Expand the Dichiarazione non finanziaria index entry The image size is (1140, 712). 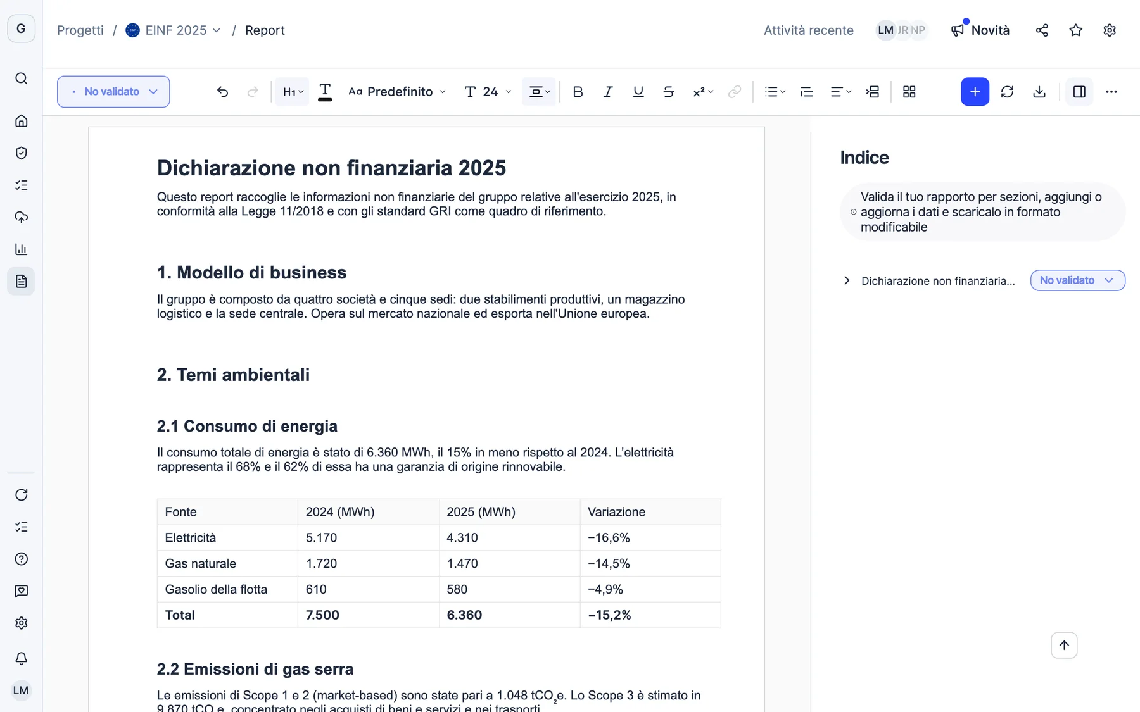point(847,280)
